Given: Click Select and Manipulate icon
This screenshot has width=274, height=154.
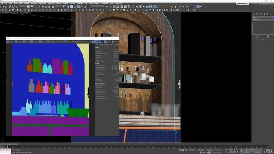Looking at the screenshot, I should point(68,6).
